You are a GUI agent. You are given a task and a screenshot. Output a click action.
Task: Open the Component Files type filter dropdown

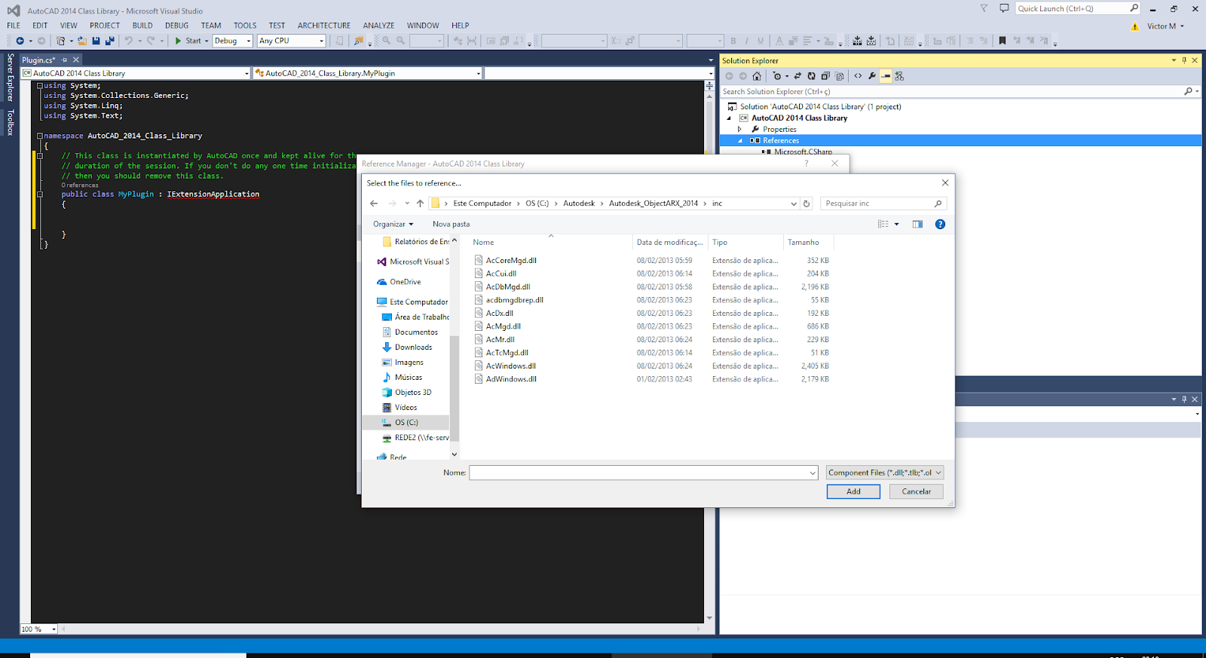click(x=885, y=473)
